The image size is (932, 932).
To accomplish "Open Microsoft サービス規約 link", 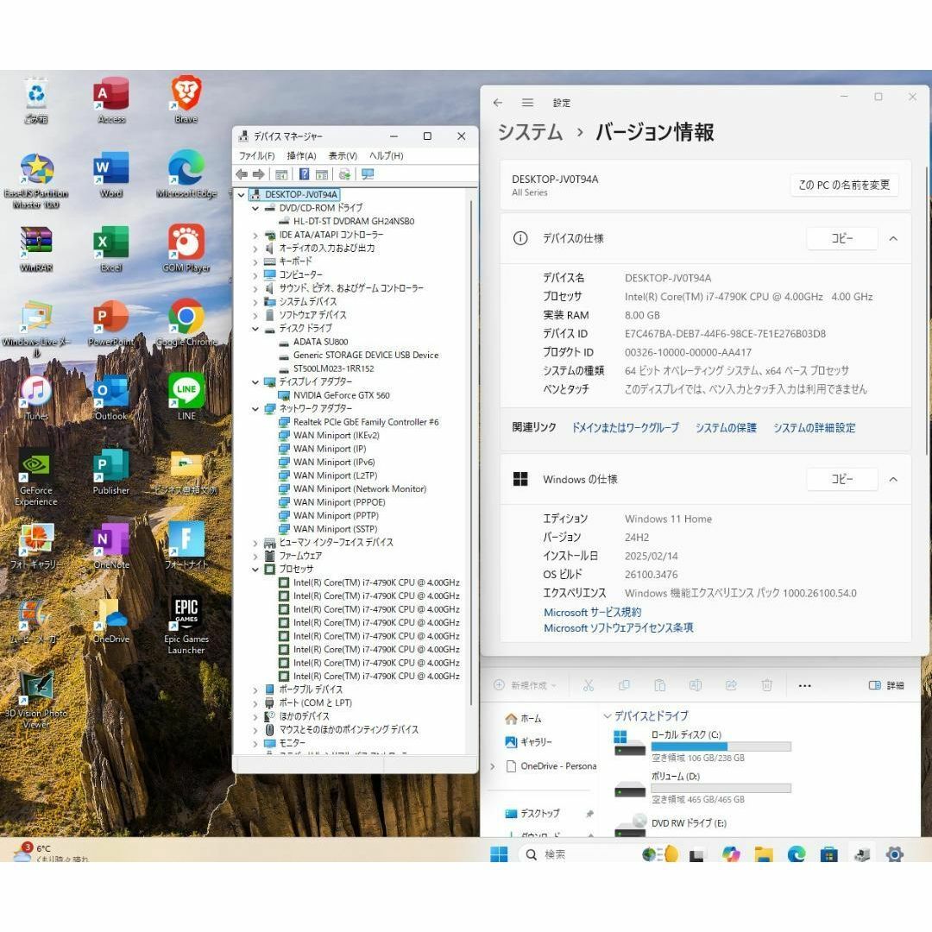I will tap(593, 612).
